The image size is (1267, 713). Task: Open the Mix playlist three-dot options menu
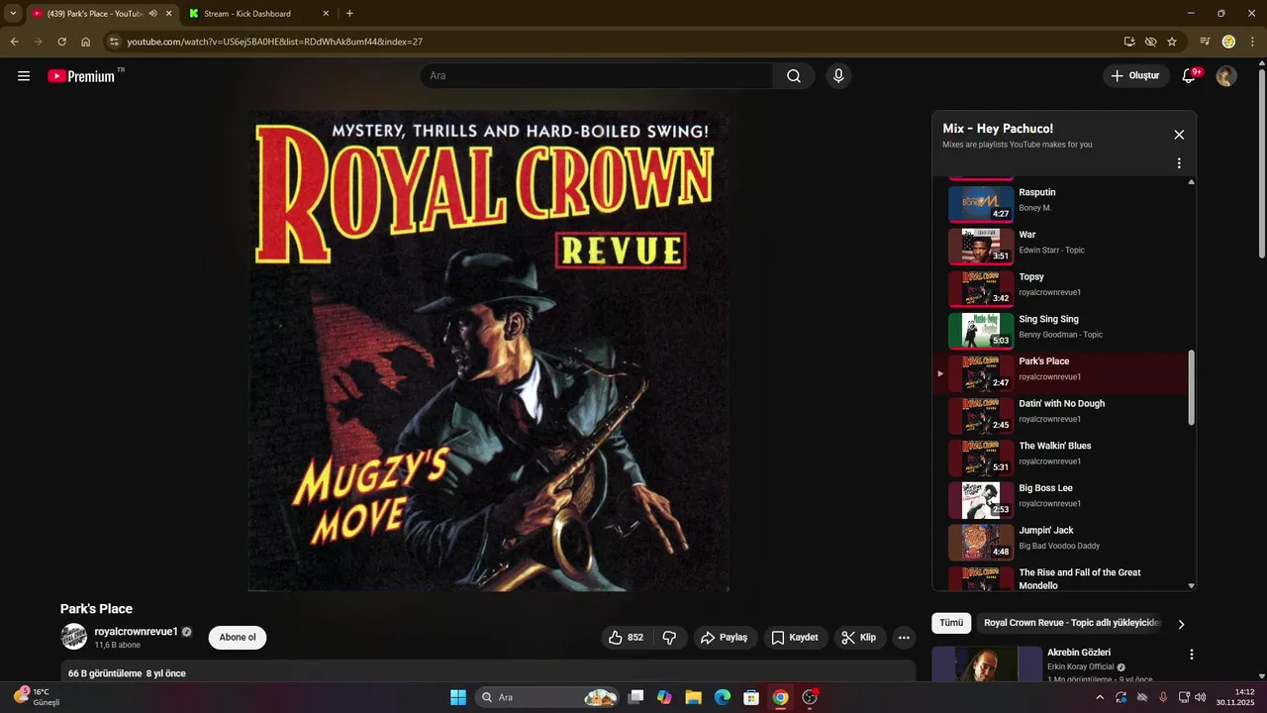(1179, 163)
